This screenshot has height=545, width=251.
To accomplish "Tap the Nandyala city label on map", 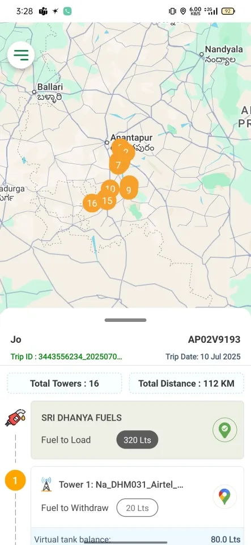I will tap(224, 49).
